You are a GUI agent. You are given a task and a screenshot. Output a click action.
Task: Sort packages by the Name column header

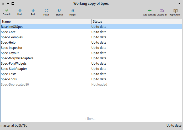click(x=46, y=21)
